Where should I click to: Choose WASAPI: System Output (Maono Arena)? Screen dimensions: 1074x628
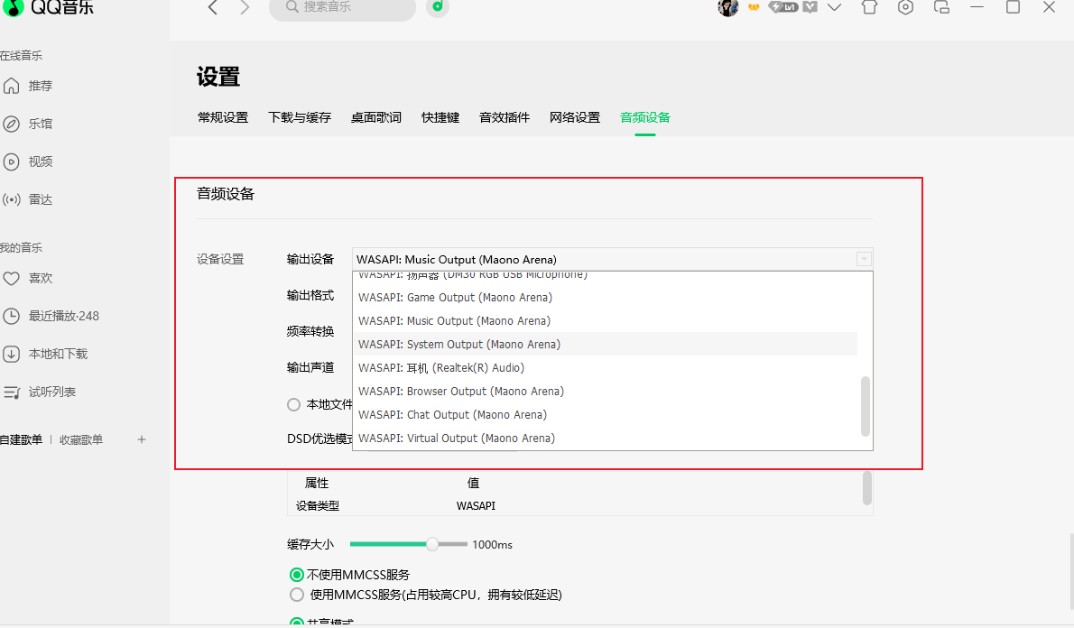click(458, 345)
